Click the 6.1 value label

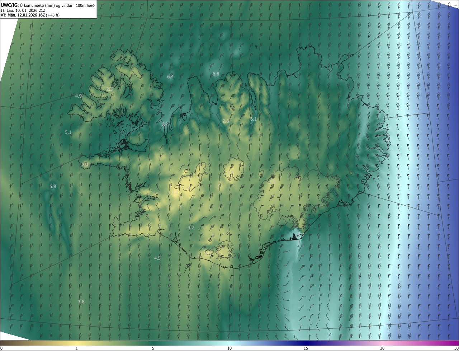pyautogui.click(x=254, y=119)
